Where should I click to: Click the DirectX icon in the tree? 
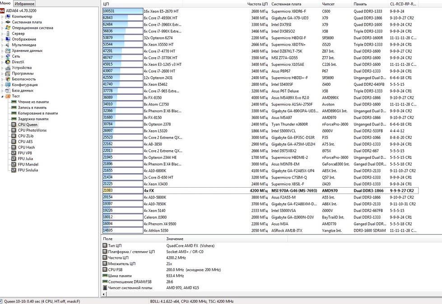(8, 62)
